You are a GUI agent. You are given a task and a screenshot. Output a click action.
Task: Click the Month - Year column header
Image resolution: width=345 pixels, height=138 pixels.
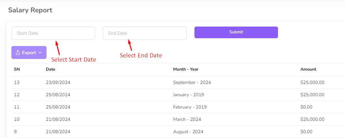[x=186, y=69]
